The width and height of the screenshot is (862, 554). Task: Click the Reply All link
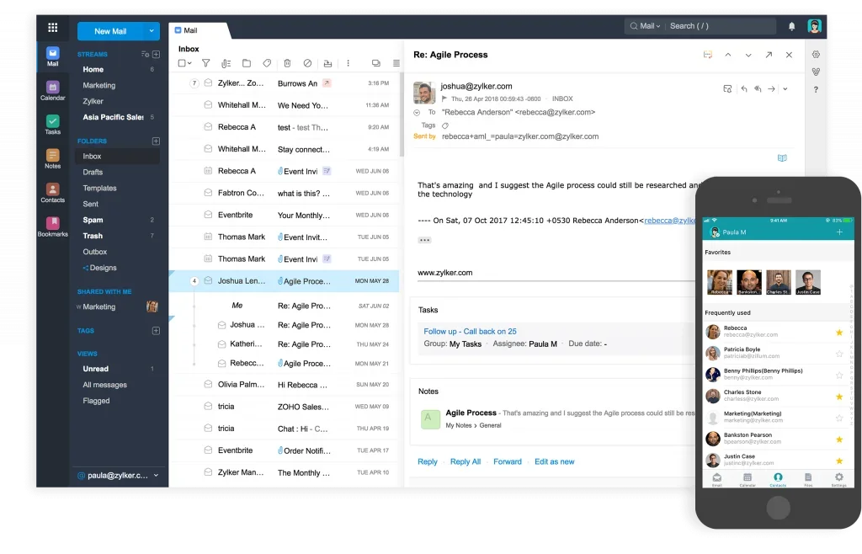465,461
